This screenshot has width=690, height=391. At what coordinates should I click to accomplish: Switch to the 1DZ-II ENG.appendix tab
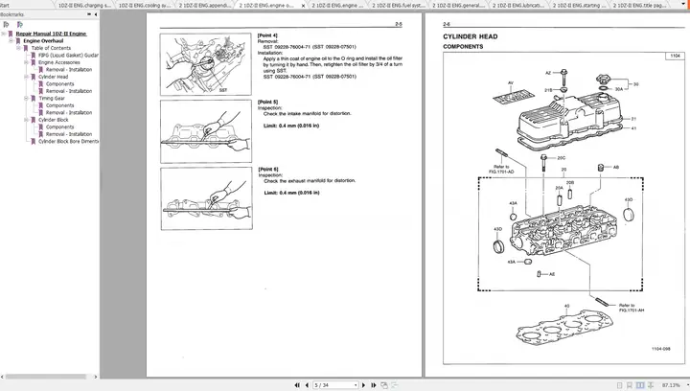click(x=204, y=6)
